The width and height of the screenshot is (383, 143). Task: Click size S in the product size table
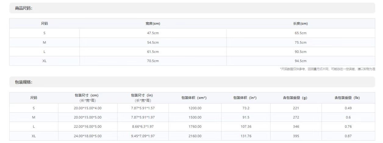(44, 33)
